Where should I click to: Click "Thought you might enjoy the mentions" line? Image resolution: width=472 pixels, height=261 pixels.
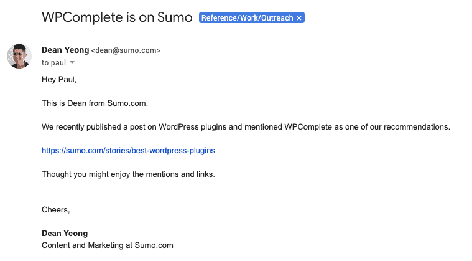(x=128, y=174)
